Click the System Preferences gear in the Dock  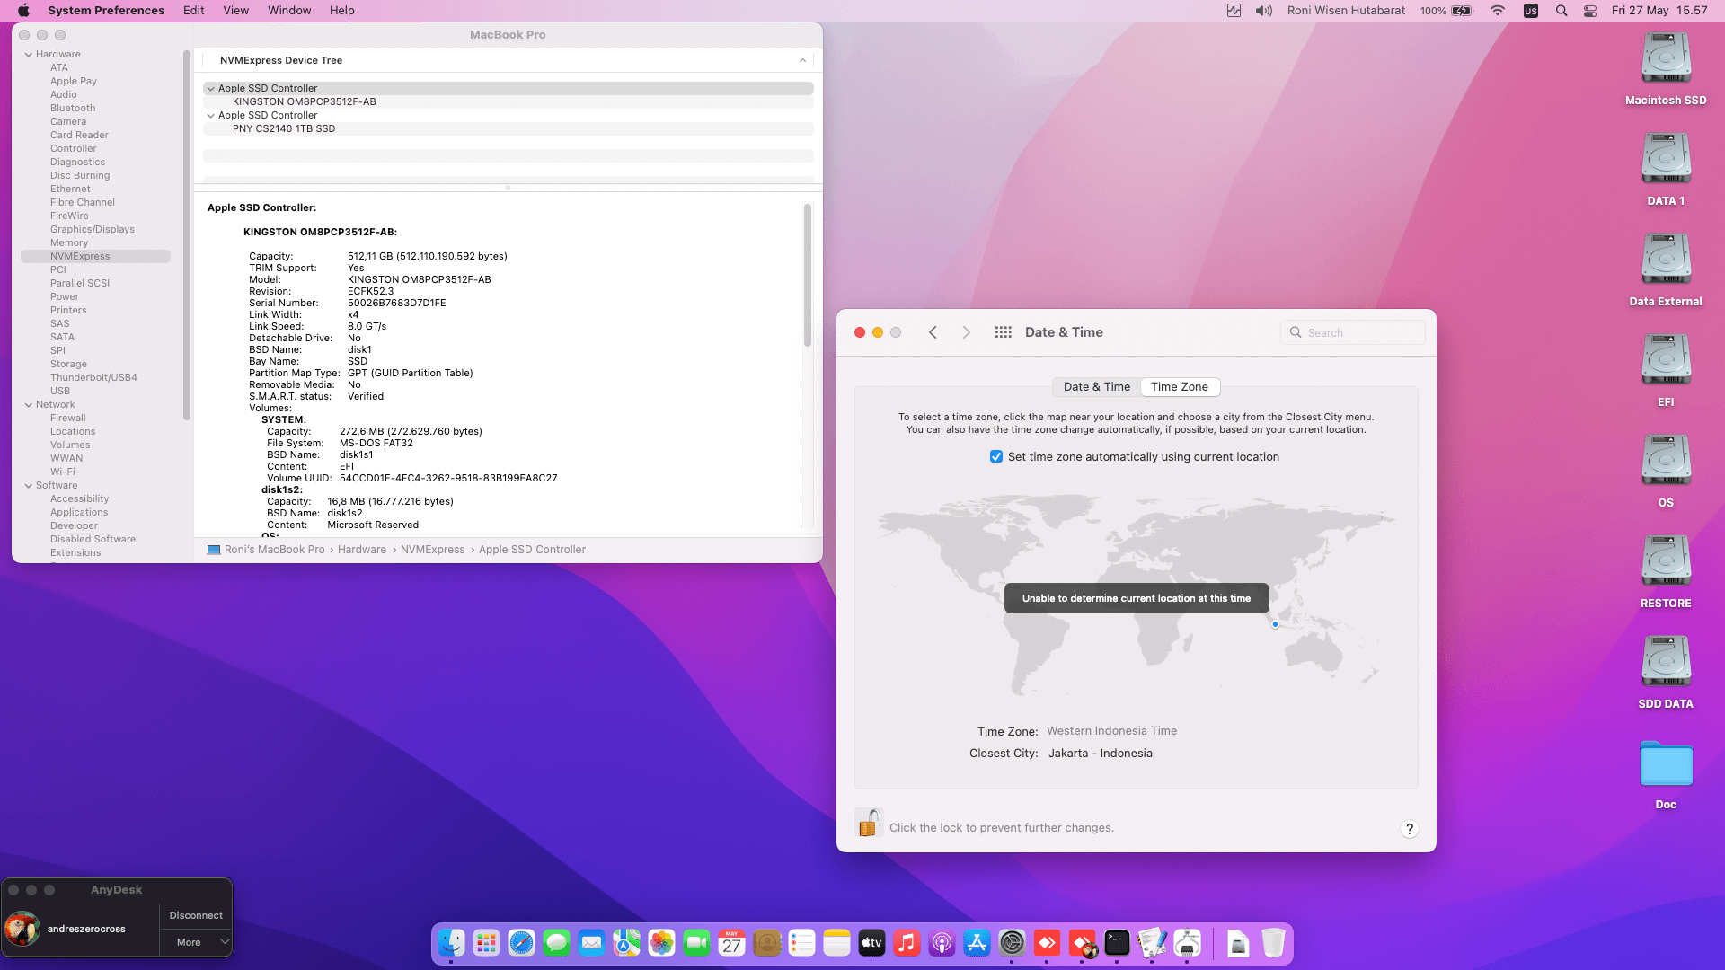point(1012,943)
